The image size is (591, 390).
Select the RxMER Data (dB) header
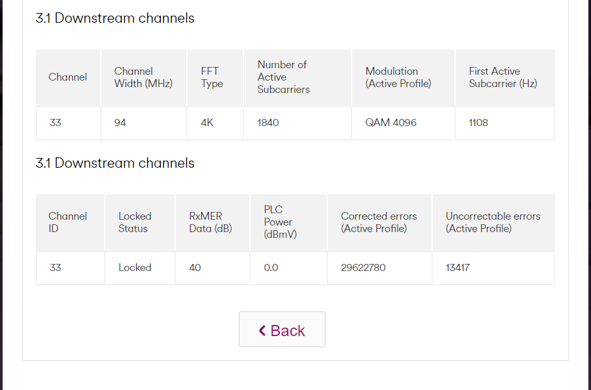pyautogui.click(x=210, y=222)
